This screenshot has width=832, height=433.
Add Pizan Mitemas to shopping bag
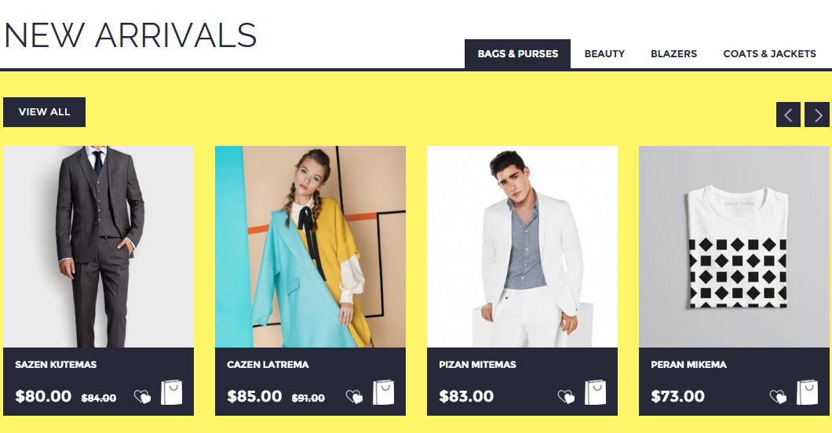pyautogui.click(x=595, y=393)
